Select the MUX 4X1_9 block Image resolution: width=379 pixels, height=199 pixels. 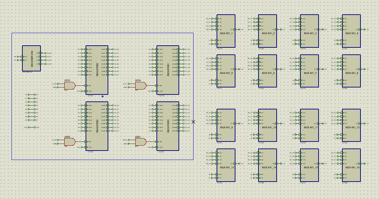pyautogui.click(x=226, y=125)
